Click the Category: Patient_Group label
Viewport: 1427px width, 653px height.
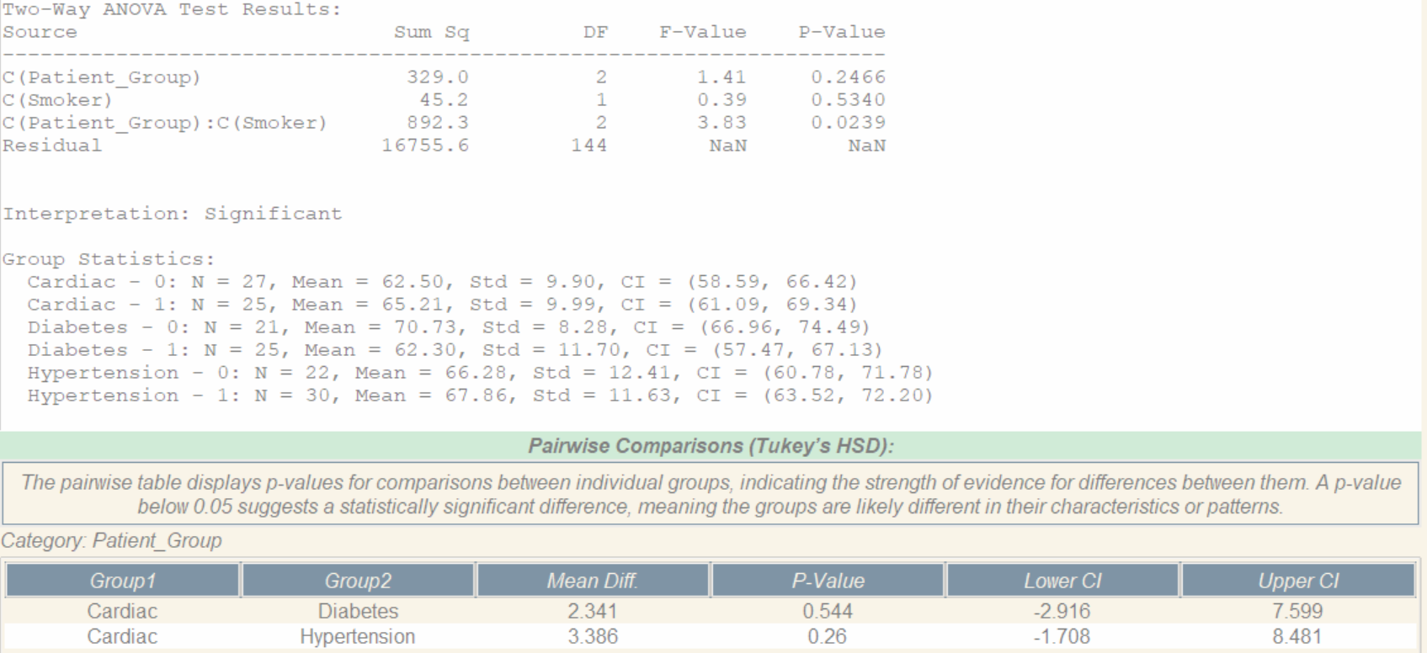click(x=111, y=540)
